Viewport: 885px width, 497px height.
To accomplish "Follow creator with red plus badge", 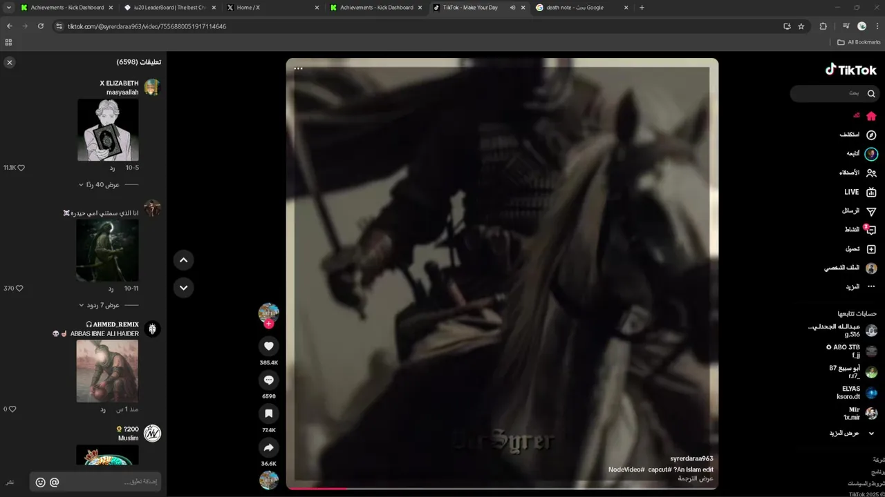I will tap(268, 324).
